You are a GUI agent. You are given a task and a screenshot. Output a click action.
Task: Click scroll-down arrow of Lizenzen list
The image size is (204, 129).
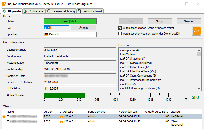[199, 89]
